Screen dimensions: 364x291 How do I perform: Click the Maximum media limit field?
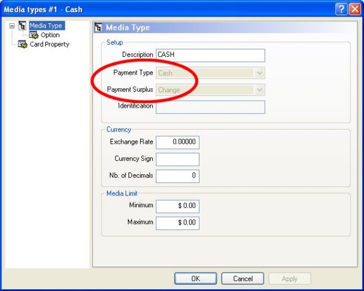pyautogui.click(x=177, y=223)
